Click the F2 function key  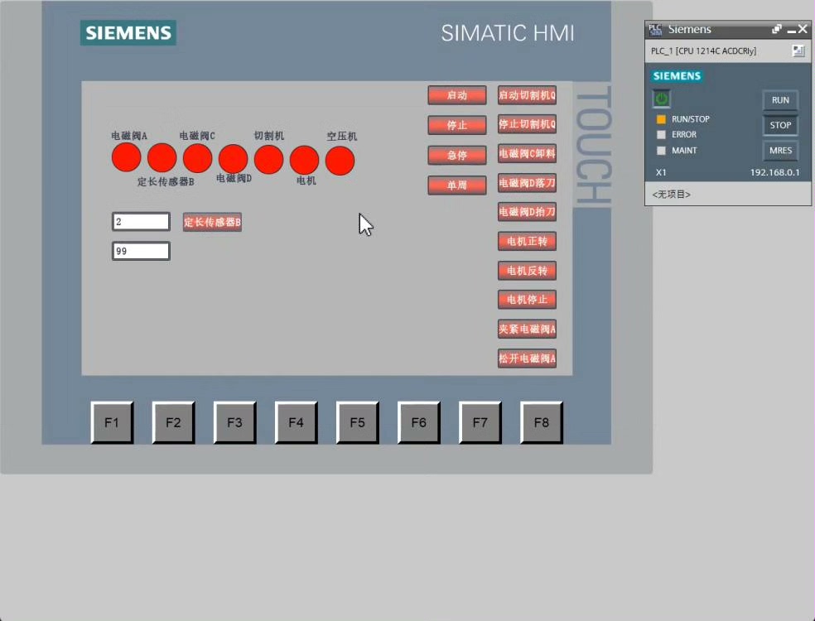pyautogui.click(x=174, y=422)
